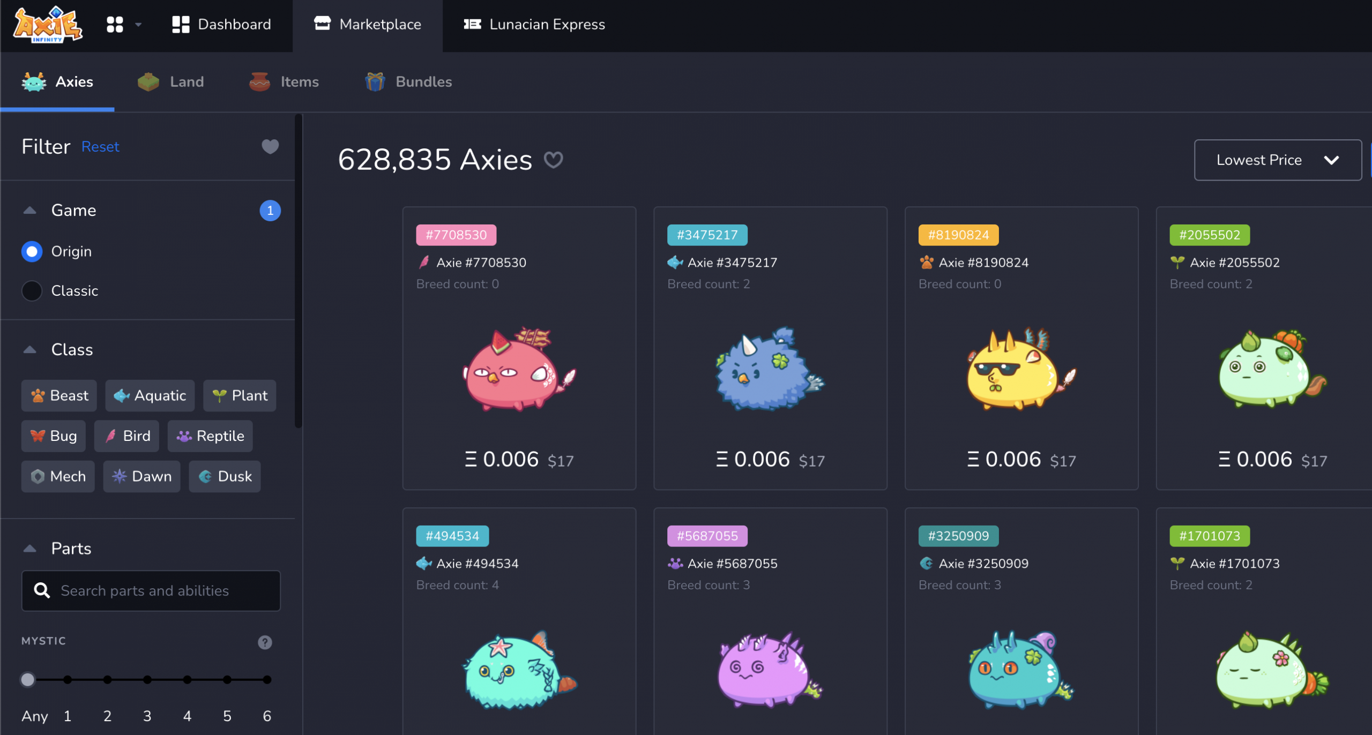Click aquatic fish icon beside Axie #494534

pyautogui.click(x=424, y=564)
